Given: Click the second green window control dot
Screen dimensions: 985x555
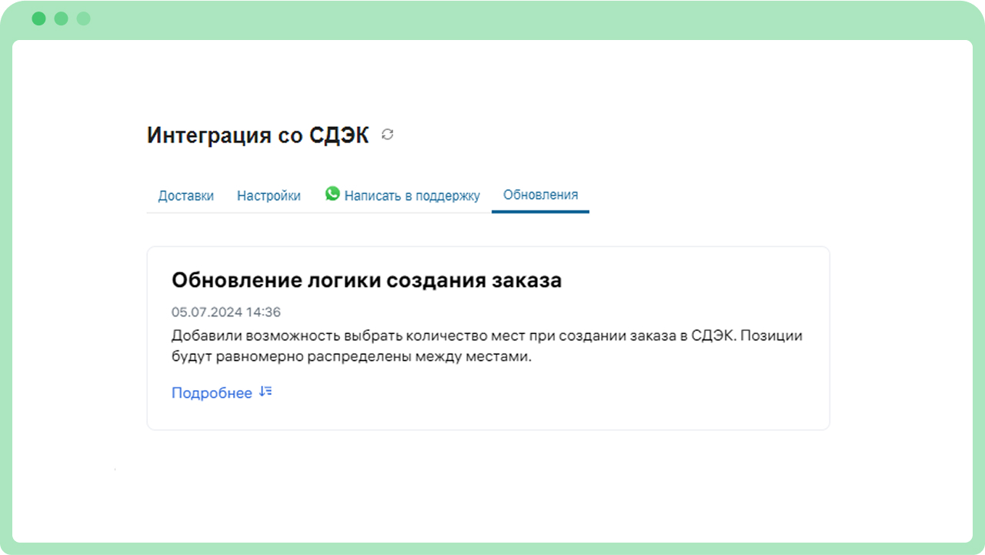Looking at the screenshot, I should tap(62, 18).
